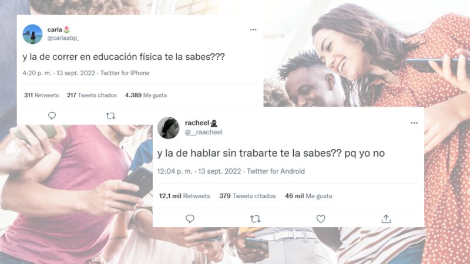This screenshot has width=470, height=264.
Task: Like racheel's tweet with the heart icon
Action: coord(321,219)
